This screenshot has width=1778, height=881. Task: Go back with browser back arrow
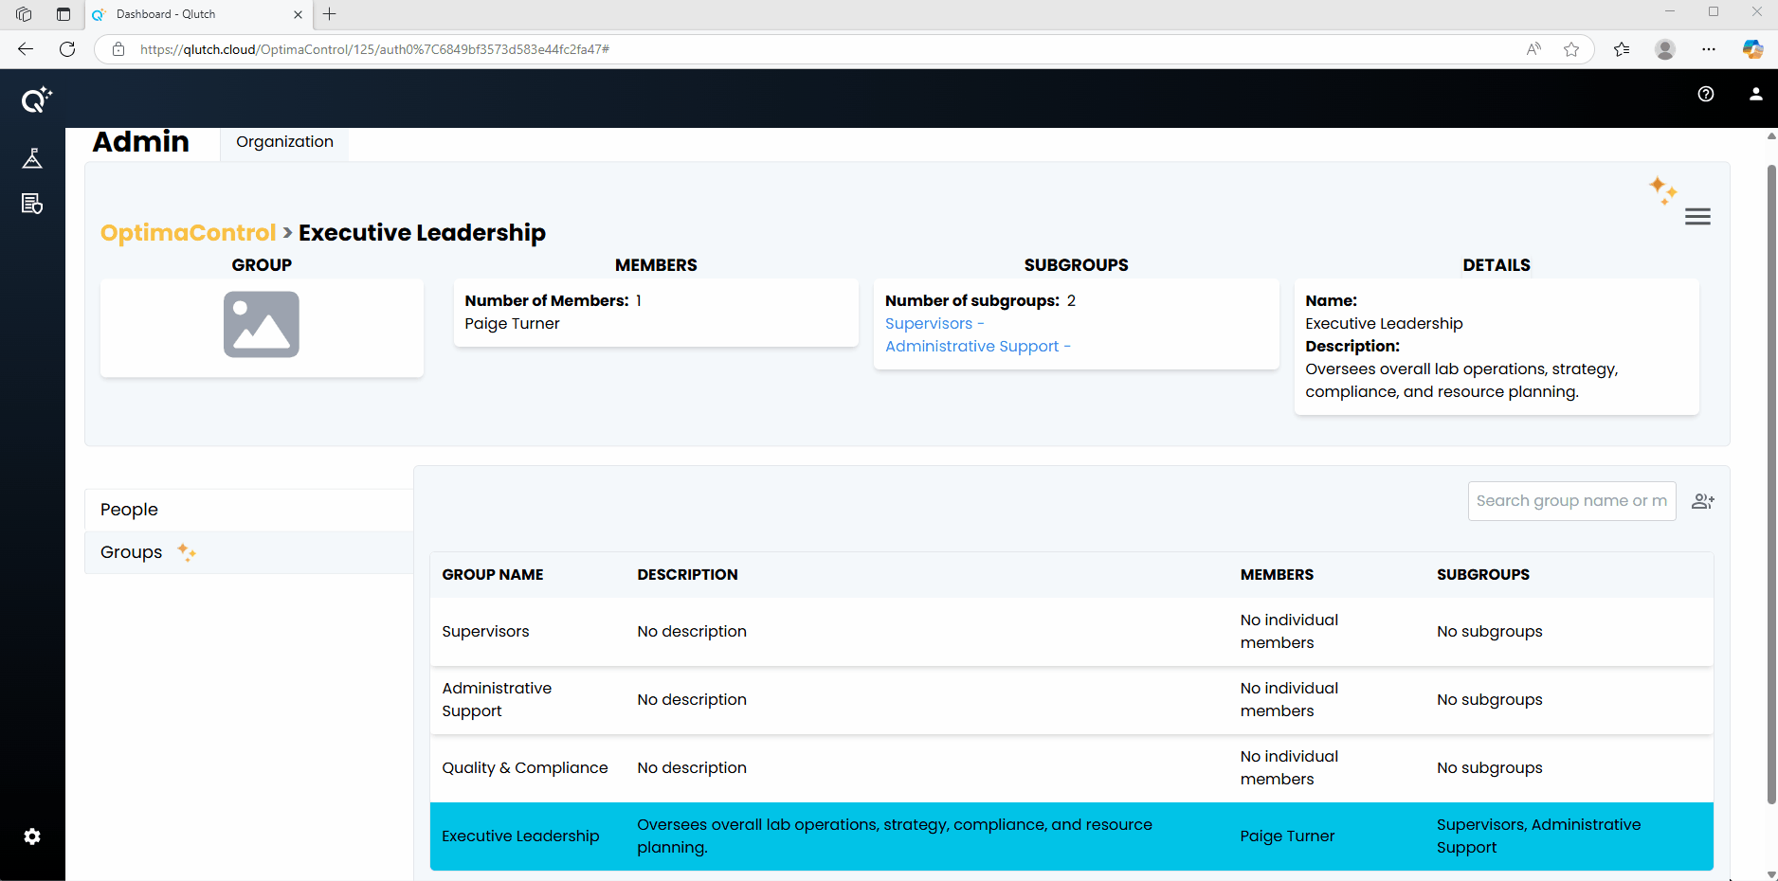tap(26, 49)
